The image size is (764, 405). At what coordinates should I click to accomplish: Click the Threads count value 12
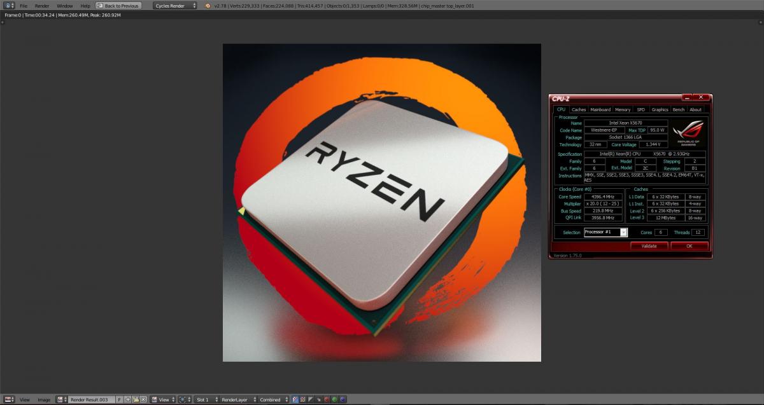tap(698, 233)
